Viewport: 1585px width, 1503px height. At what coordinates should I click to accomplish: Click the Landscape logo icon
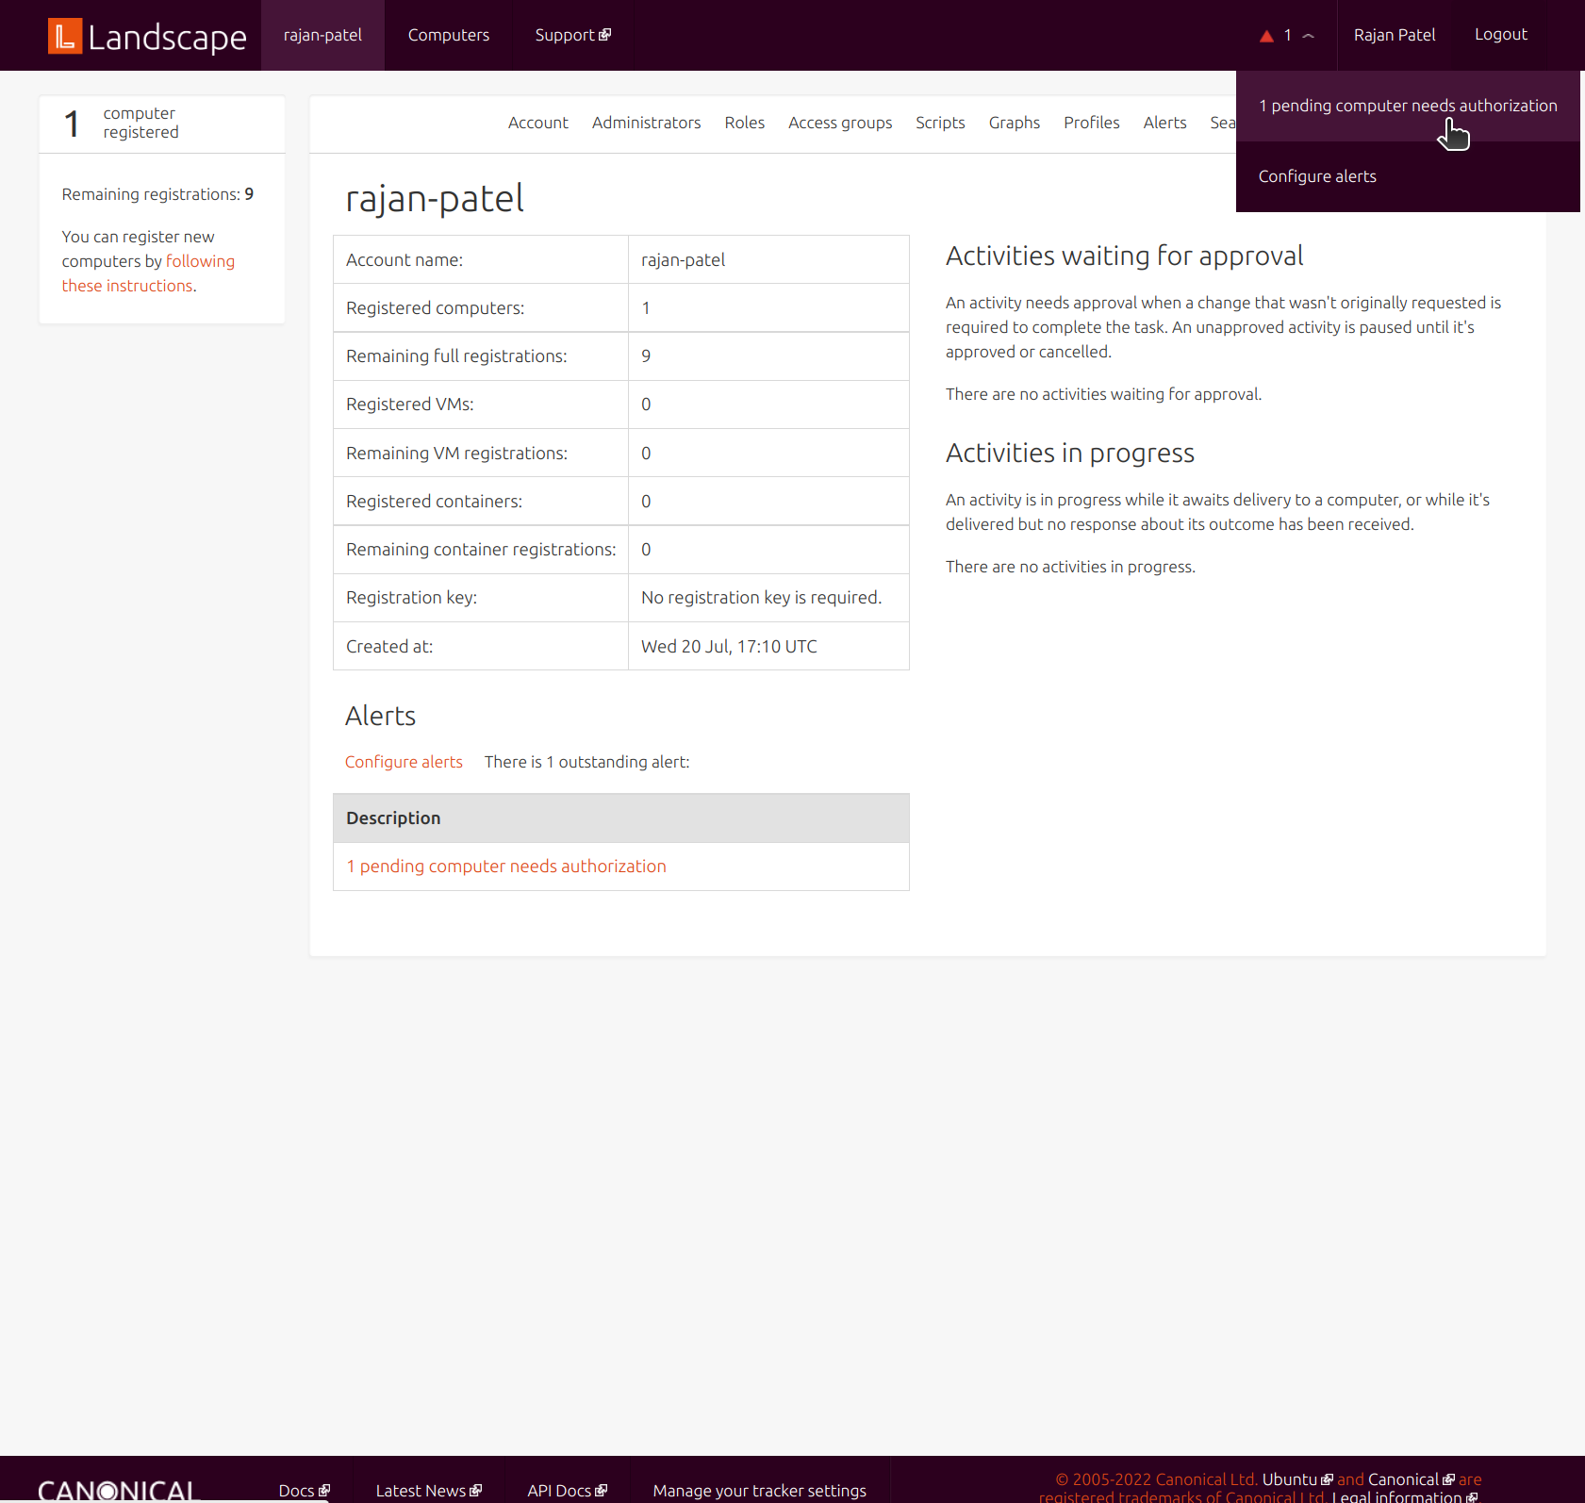65,36
